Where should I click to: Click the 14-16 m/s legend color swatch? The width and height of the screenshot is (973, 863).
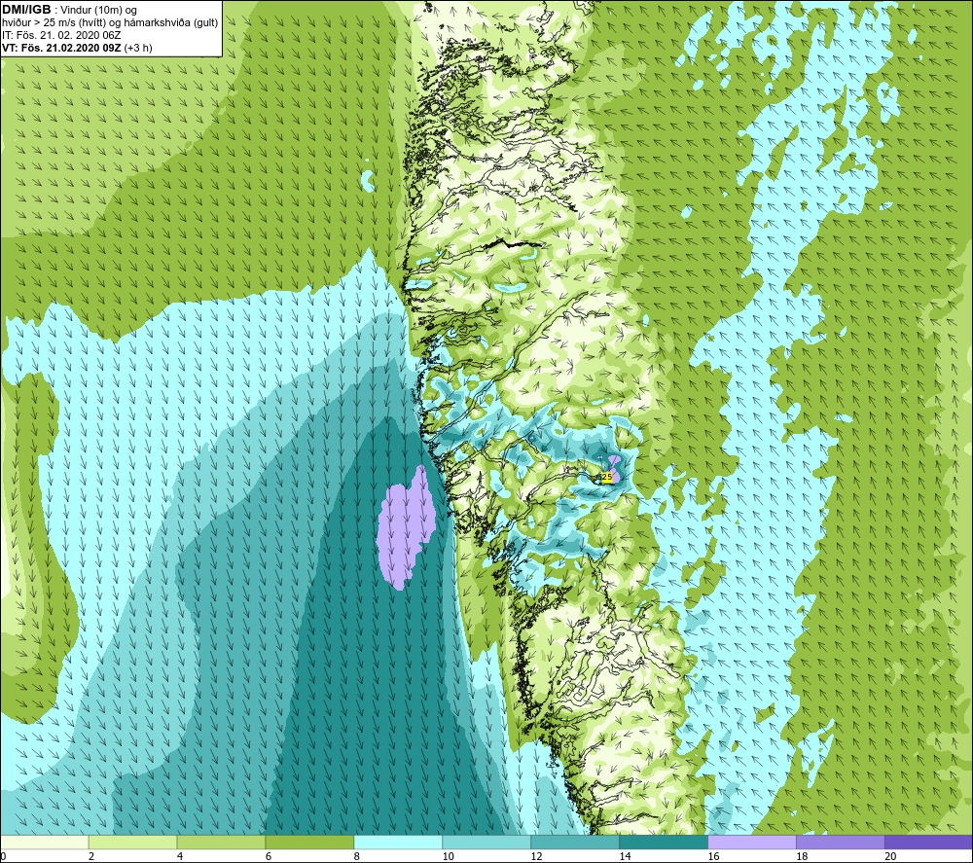[x=664, y=842]
